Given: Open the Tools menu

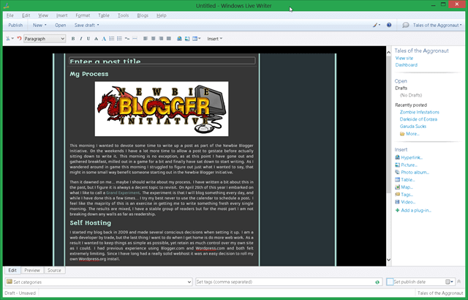Looking at the screenshot, I should [123, 15].
